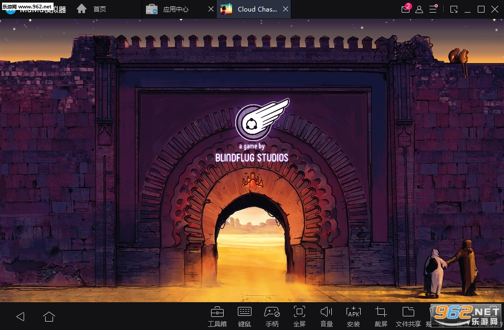Click the 安装 APK install icon
Viewport: 504px width, 330px height.
353,316
